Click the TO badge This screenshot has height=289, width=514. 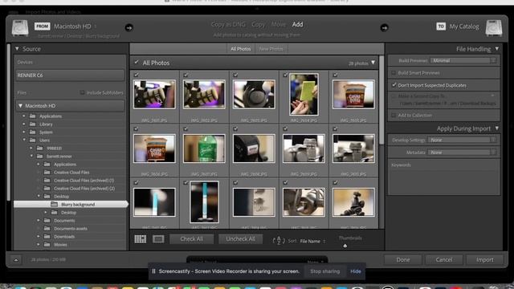(441, 26)
